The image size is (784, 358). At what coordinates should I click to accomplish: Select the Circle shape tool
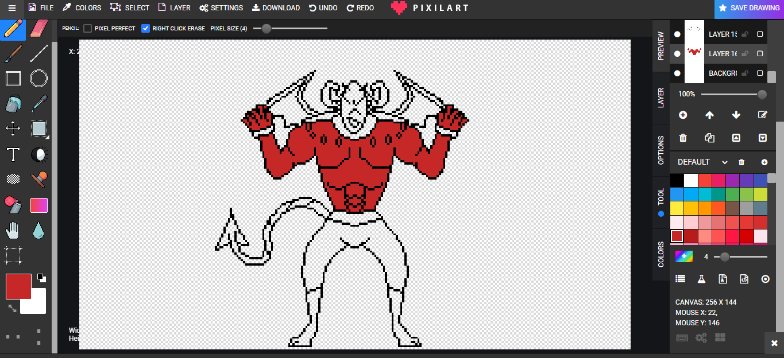pos(38,79)
